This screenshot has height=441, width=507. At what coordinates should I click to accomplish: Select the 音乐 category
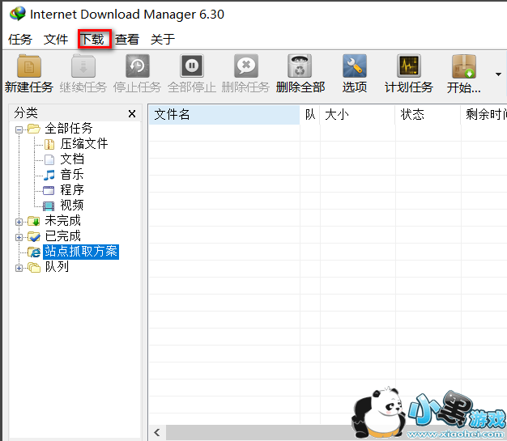(72, 175)
